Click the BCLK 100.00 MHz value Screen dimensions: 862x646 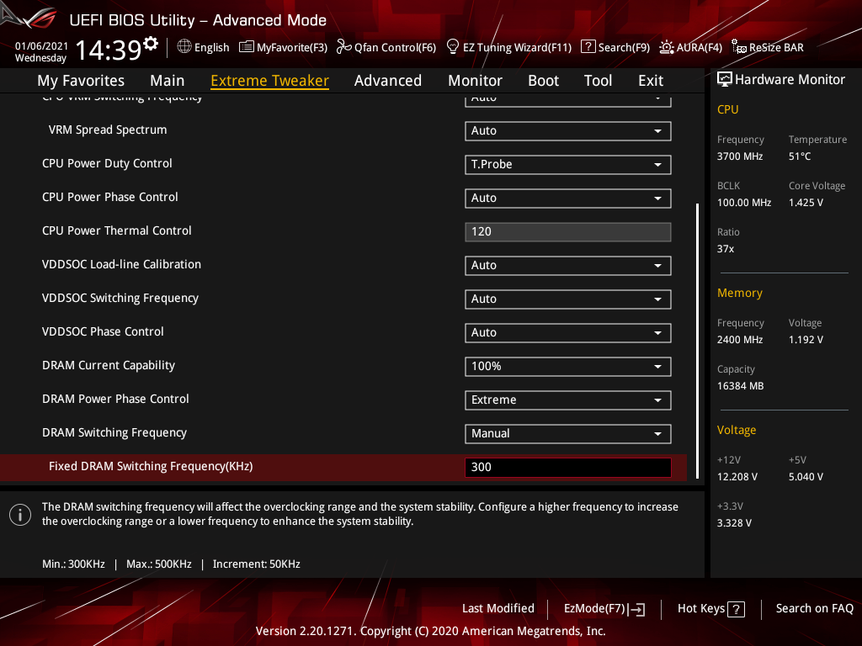[x=744, y=202]
